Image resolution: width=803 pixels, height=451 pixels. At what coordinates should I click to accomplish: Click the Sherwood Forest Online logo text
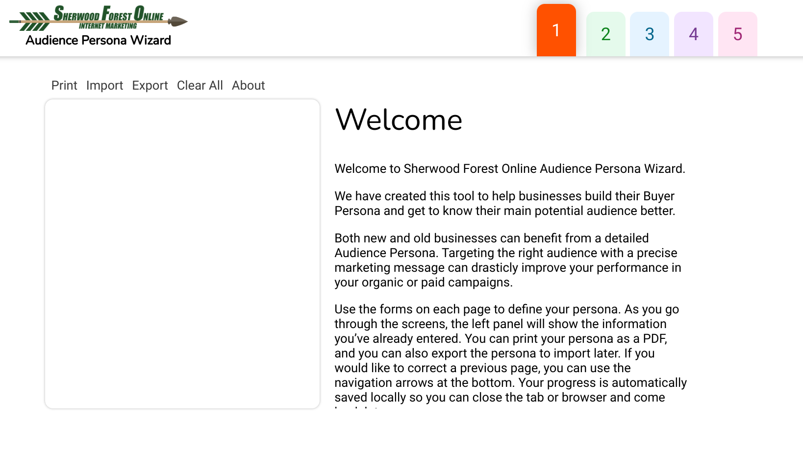pos(109,14)
